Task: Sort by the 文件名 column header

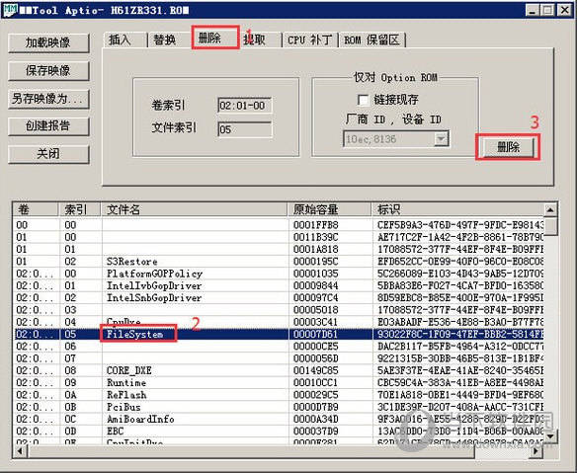Action: (194, 209)
